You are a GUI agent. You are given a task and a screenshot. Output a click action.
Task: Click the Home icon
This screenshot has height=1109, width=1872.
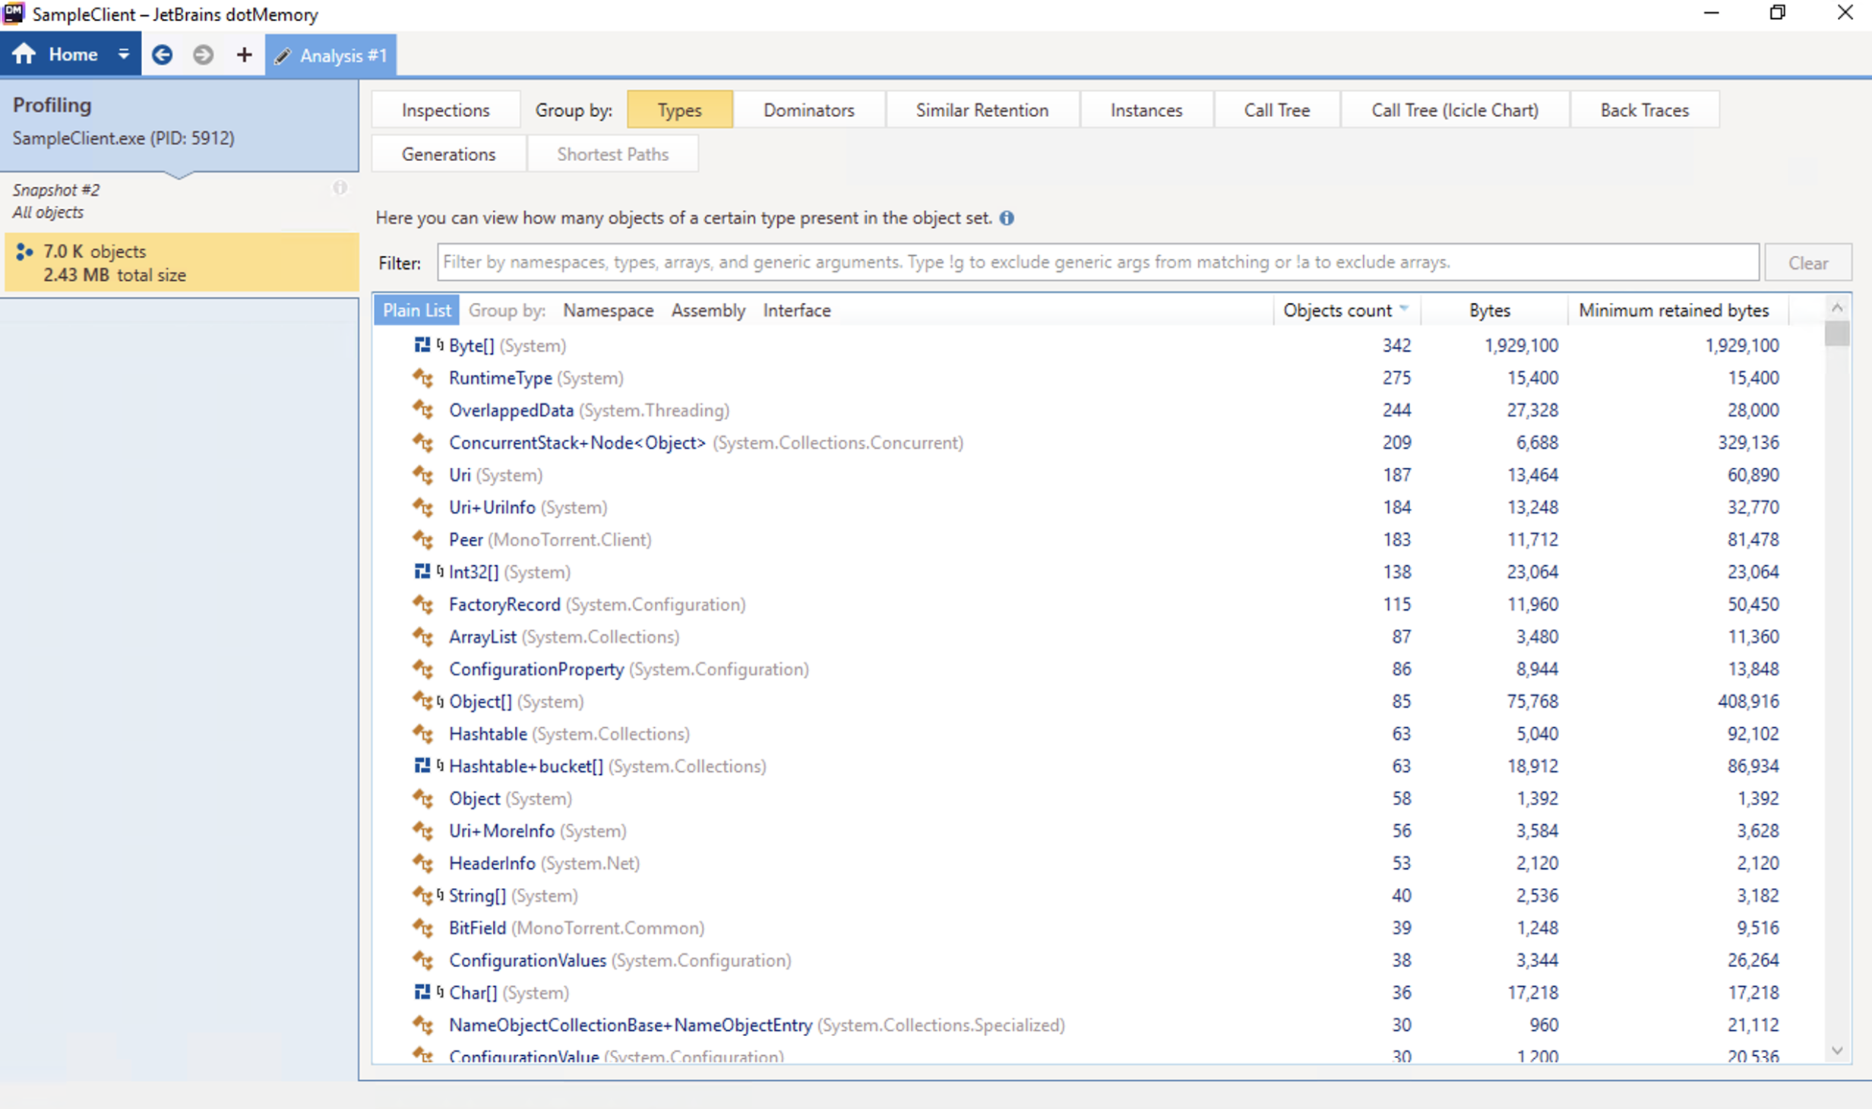[x=24, y=53]
